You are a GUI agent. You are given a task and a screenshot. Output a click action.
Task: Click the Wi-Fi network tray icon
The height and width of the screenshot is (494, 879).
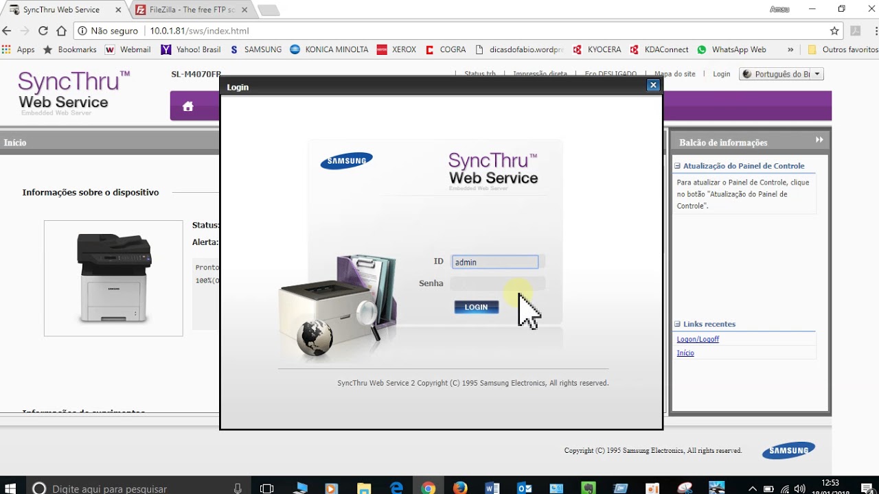click(x=784, y=489)
